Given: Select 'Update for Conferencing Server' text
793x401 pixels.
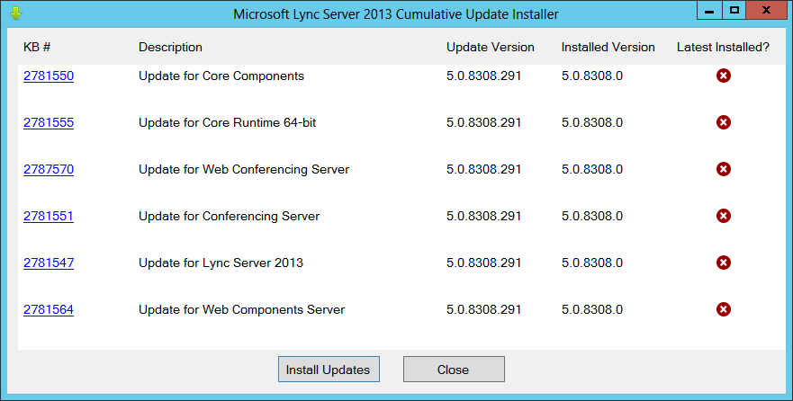Looking at the screenshot, I should 230,216.
